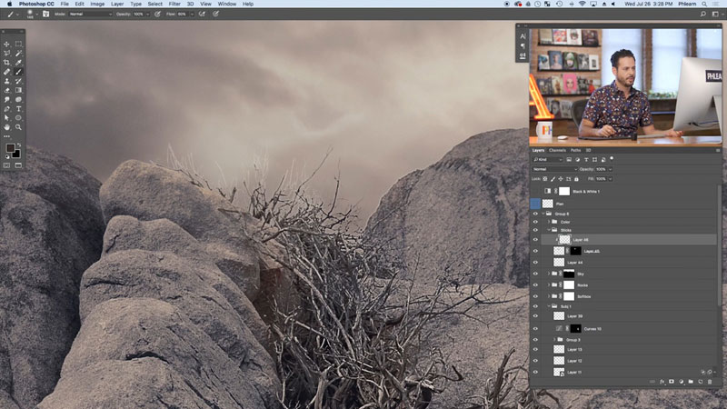Select the Gradient tool
The width and height of the screenshot is (727, 409).
(x=18, y=90)
